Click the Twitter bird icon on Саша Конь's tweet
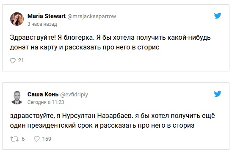Image resolution: width=232 pixels, height=153 pixels. (218, 94)
